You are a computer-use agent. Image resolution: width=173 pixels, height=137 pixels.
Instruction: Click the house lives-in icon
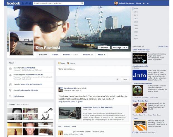10,84
